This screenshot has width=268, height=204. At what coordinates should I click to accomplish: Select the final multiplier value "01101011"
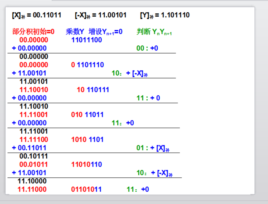[x=86, y=190]
